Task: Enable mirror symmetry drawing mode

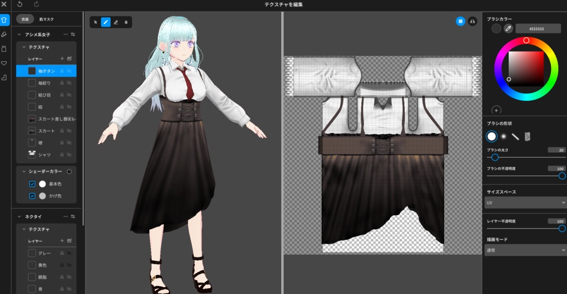Action: coord(472,22)
